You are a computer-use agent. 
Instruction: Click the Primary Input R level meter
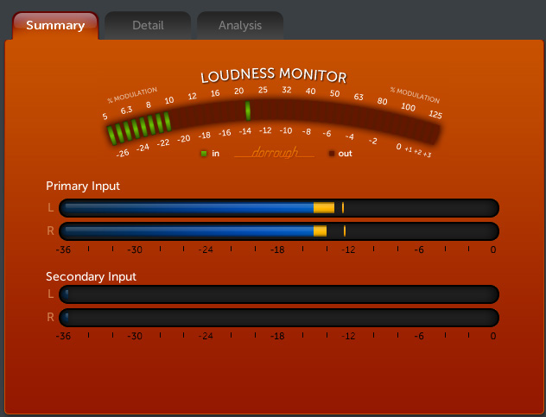[x=279, y=231]
